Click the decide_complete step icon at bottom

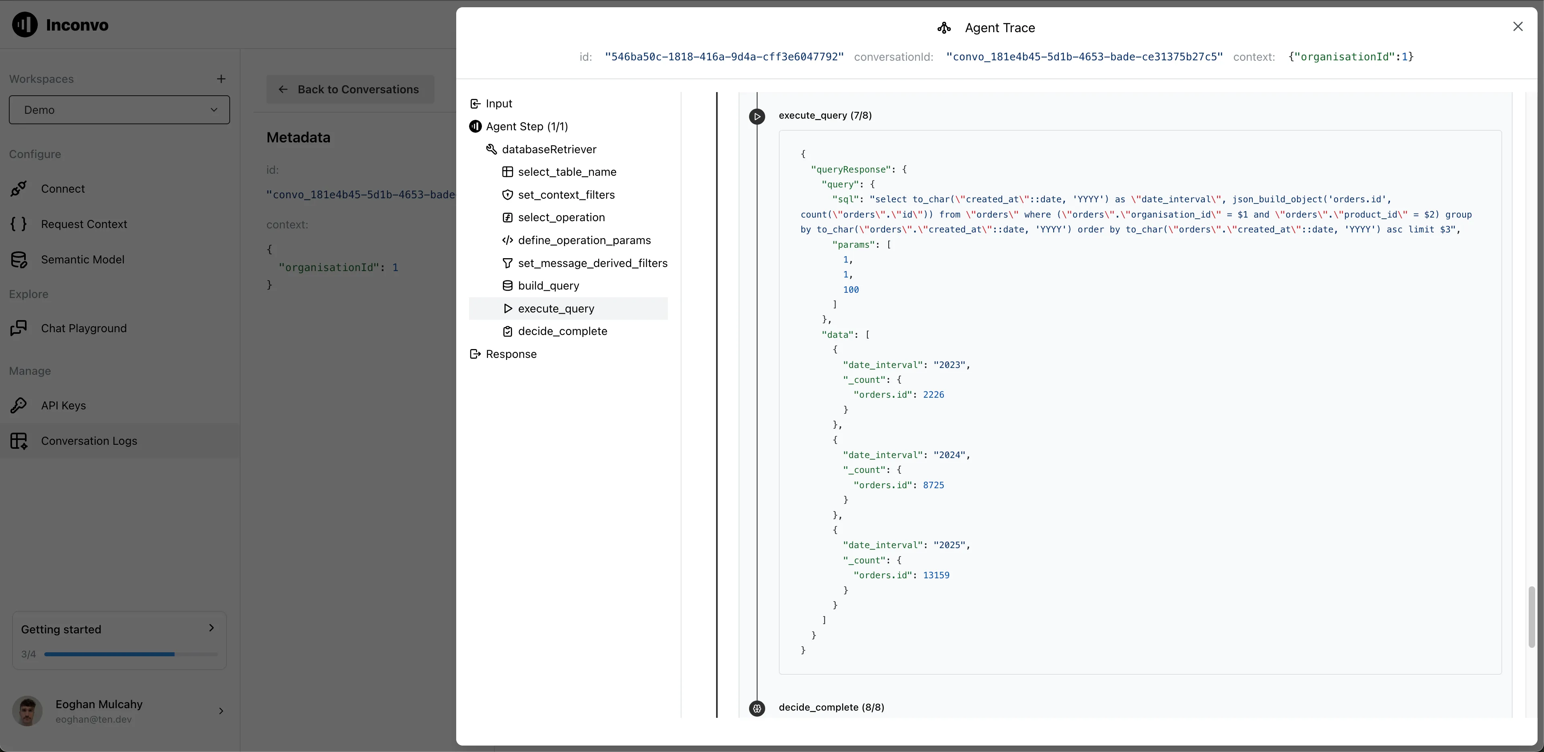pyautogui.click(x=757, y=708)
